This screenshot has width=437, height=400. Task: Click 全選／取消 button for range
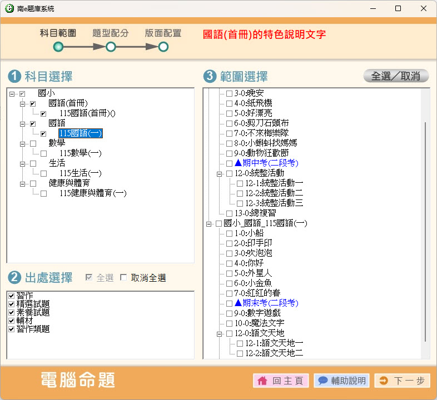click(x=396, y=76)
